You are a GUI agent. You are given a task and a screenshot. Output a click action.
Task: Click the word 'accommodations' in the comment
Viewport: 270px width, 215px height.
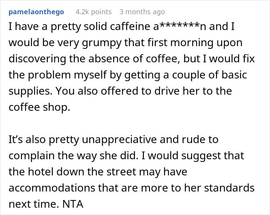pos(52,188)
